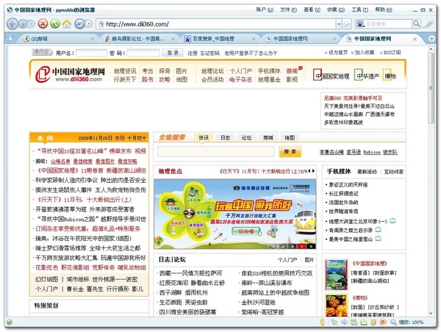The width and height of the screenshot is (441, 332).
Task: Click the 登录 login button
Action: (173, 53)
